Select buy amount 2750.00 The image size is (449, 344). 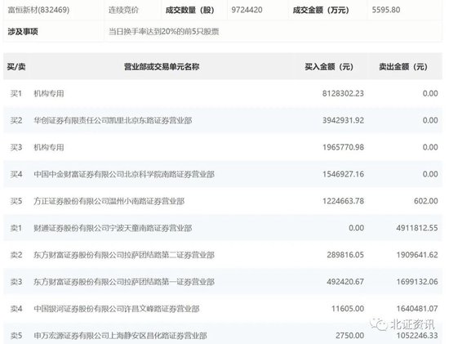(x=350, y=335)
